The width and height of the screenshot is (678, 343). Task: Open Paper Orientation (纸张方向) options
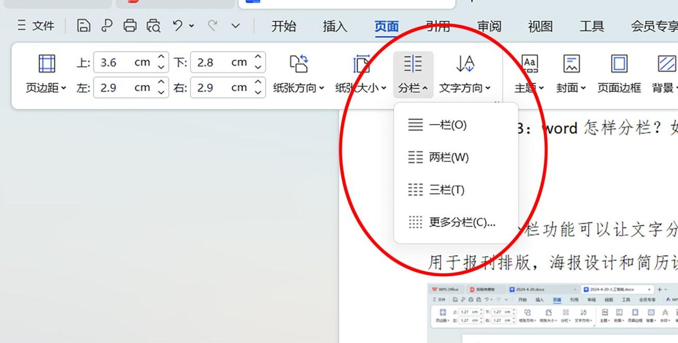299,72
